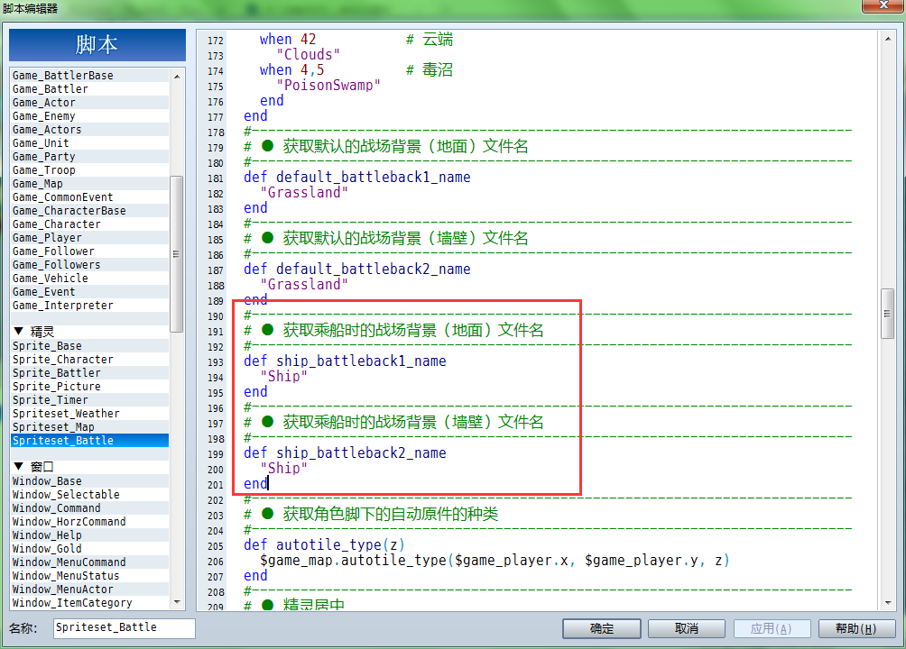Select the ▼ 窗口 section header
Viewport: 906px width, 649px height.
(90, 467)
